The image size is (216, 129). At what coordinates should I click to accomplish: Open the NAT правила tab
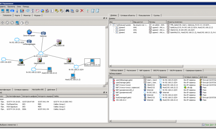(144, 70)
